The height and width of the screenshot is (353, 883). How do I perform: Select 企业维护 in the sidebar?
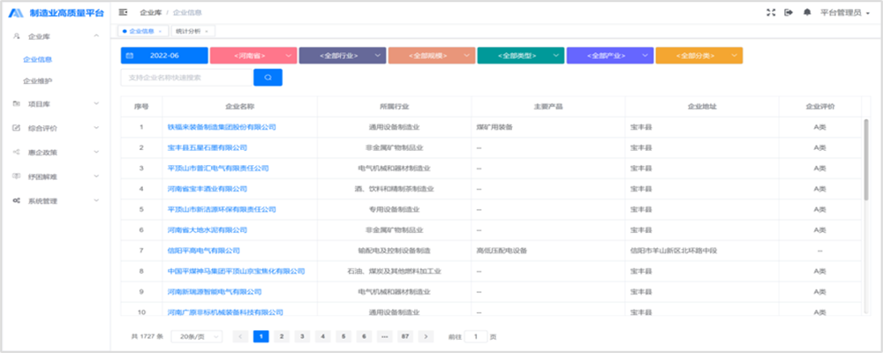click(37, 81)
